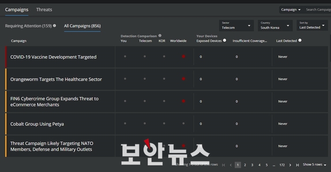Open Requiring Attention (159) tab

coord(28,26)
